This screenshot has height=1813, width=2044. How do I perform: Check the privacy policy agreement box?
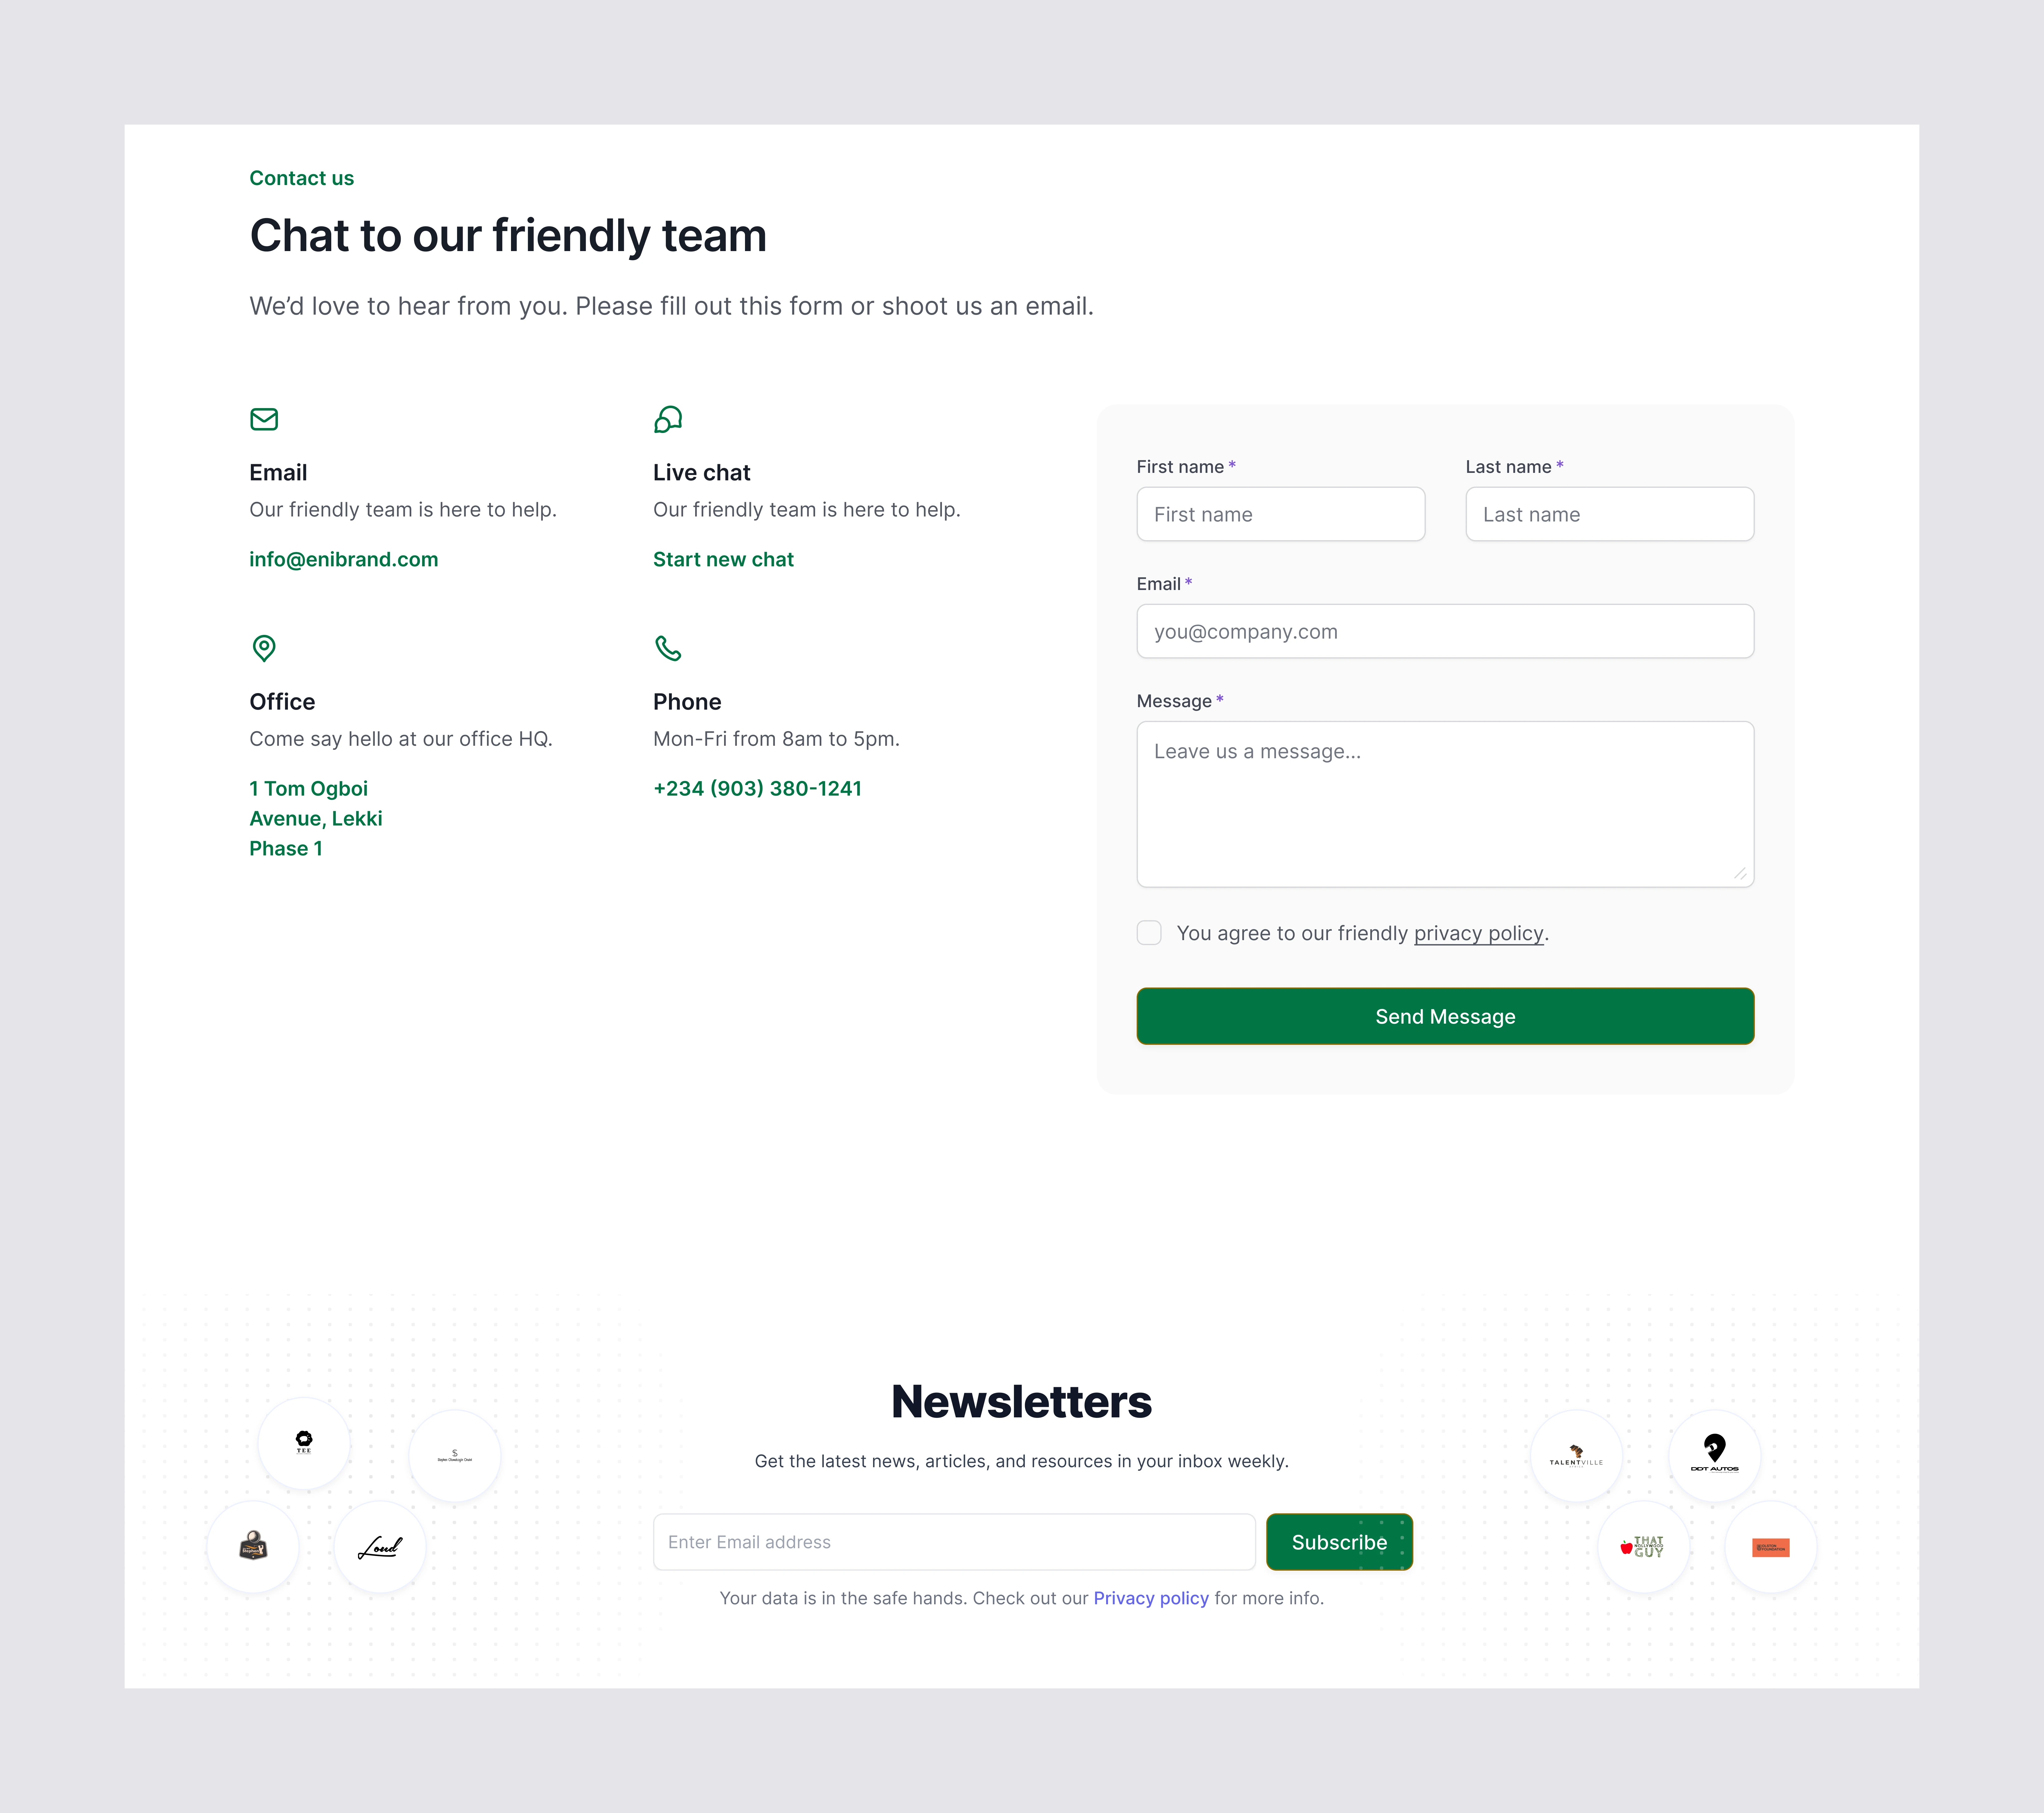1149,933
